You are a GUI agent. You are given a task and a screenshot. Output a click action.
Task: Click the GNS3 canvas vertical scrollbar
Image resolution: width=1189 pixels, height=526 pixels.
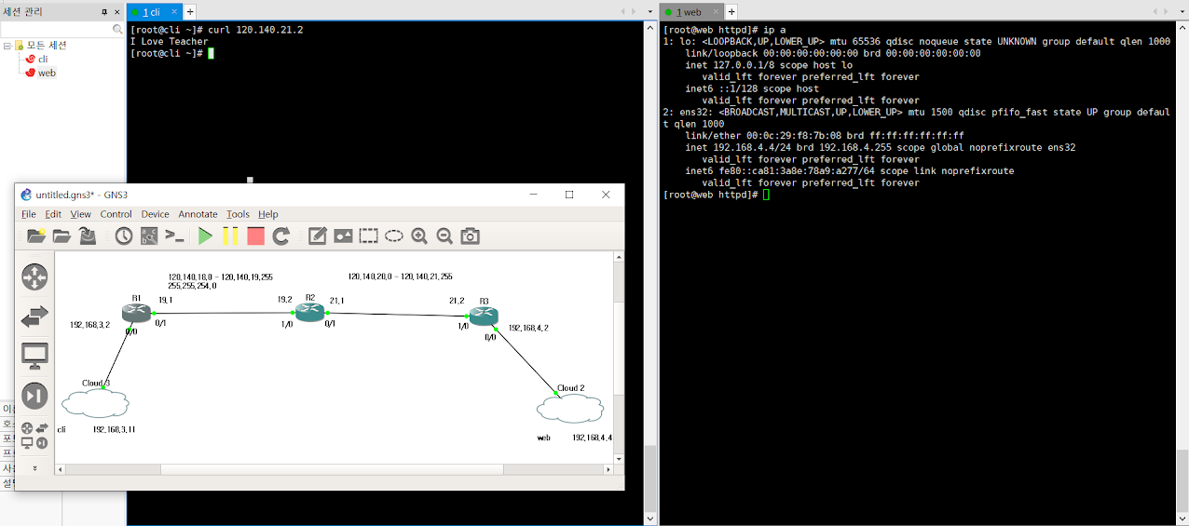click(618, 357)
